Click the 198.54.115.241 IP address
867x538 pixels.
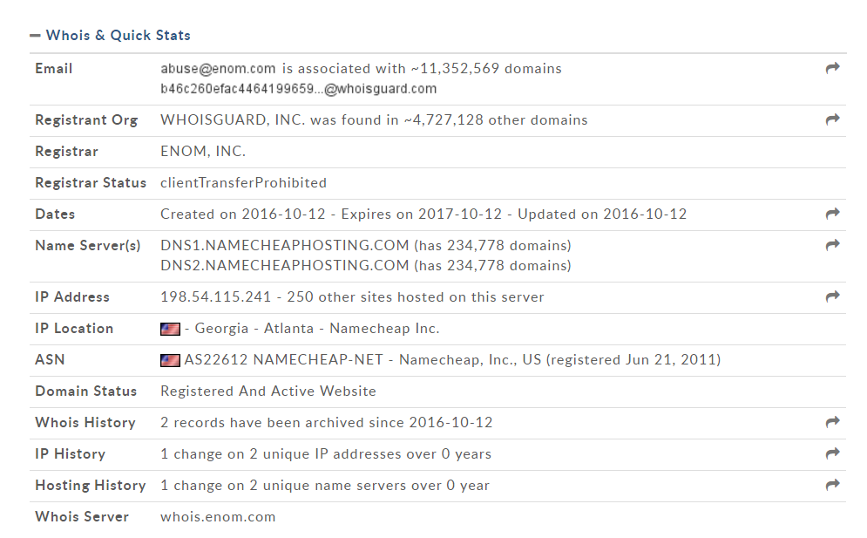[215, 297]
